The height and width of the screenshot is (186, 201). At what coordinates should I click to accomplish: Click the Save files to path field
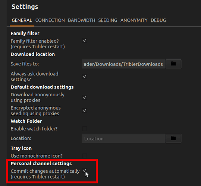pos(123,64)
